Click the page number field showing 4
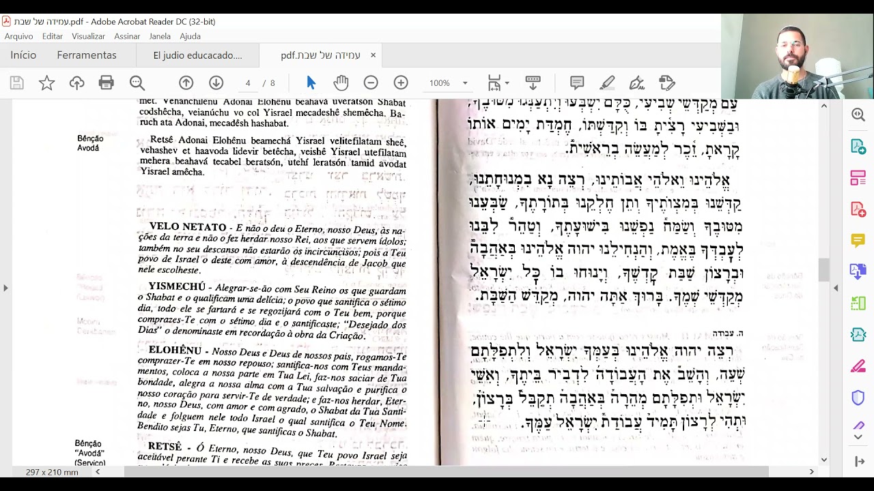The image size is (874, 491). click(x=248, y=83)
